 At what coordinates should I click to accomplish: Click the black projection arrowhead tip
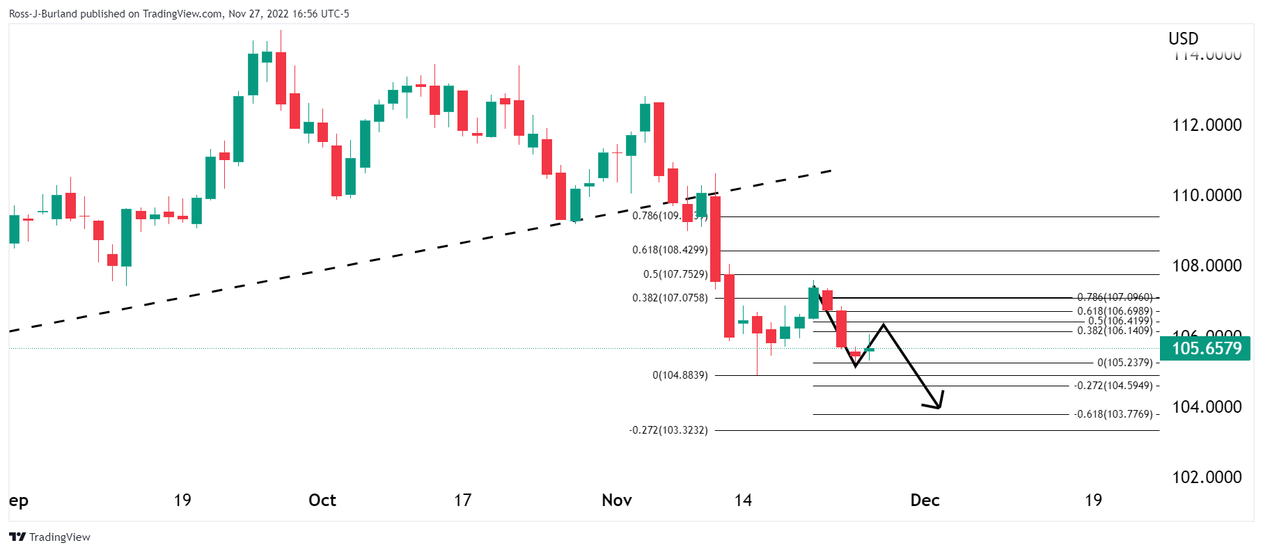(939, 408)
